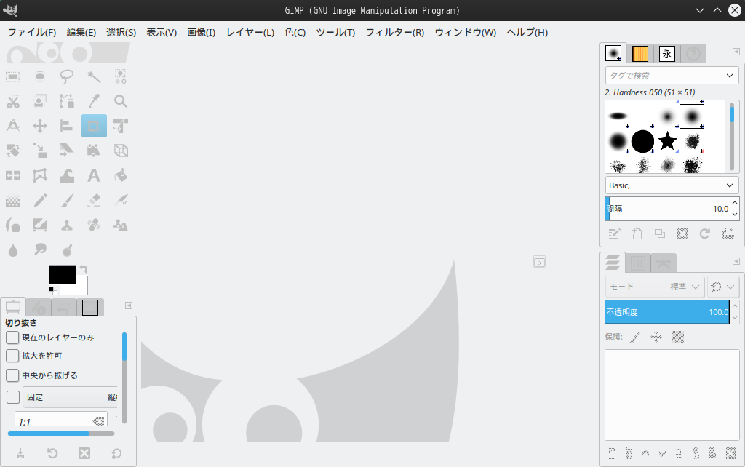Select the Alignment tool
Viewport: 745px width, 467px height.
(66, 126)
